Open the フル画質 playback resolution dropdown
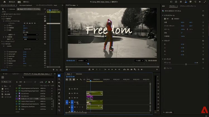 (x=139, y=60)
